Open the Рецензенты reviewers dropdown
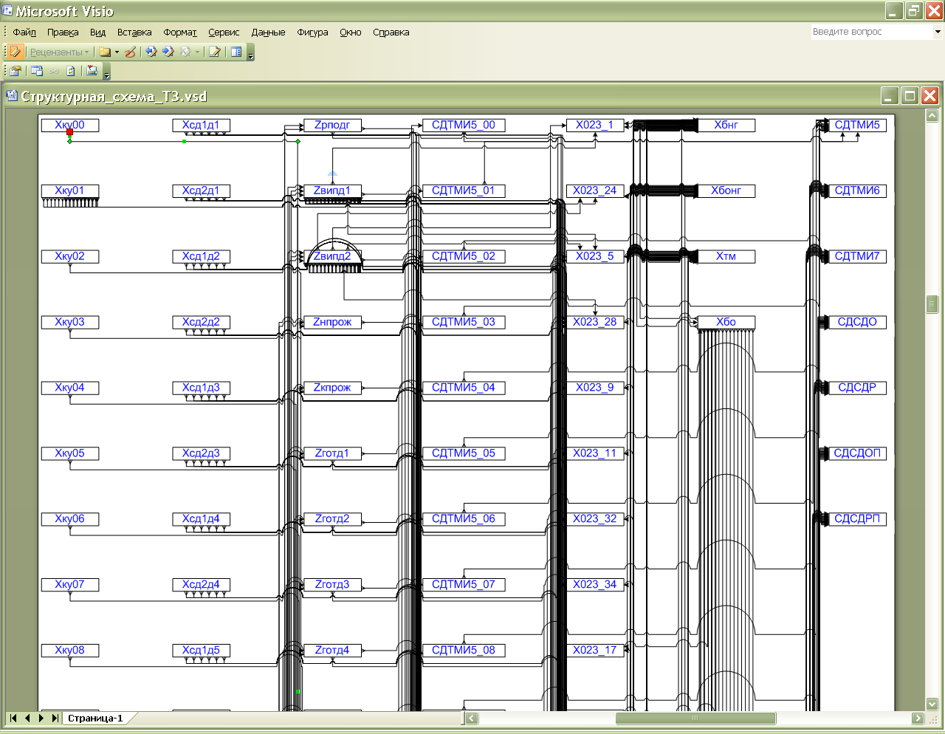Image resolution: width=945 pixels, height=734 pixels. tap(60, 52)
